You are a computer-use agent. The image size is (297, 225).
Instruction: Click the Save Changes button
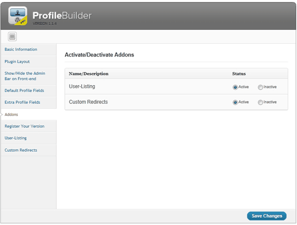click(x=267, y=216)
